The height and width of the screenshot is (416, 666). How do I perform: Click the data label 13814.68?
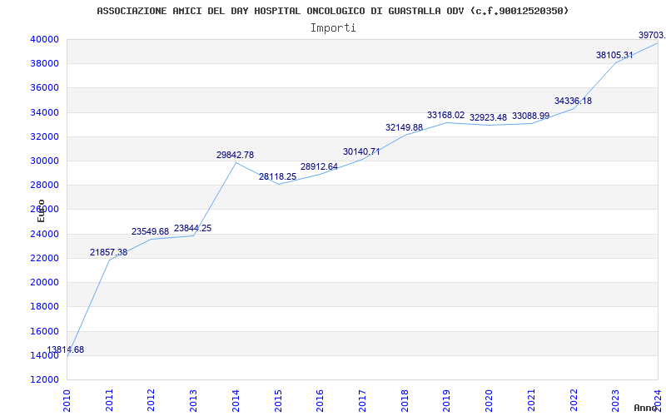click(x=66, y=350)
